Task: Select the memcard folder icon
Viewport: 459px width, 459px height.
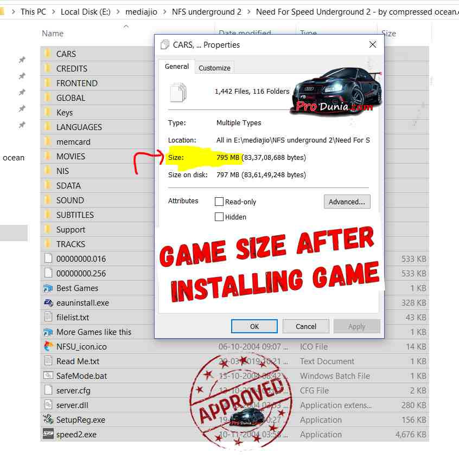Action: coord(47,141)
